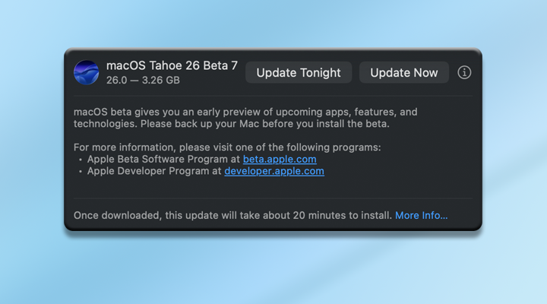Viewport: 547px width, 304px height.
Task: Click the blue desktop background below the panel
Action: [273, 266]
